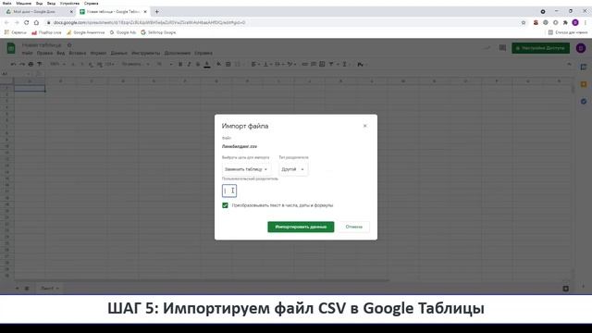Add a new sheet with the plus
The height and width of the screenshot is (333, 592).
tap(17, 289)
